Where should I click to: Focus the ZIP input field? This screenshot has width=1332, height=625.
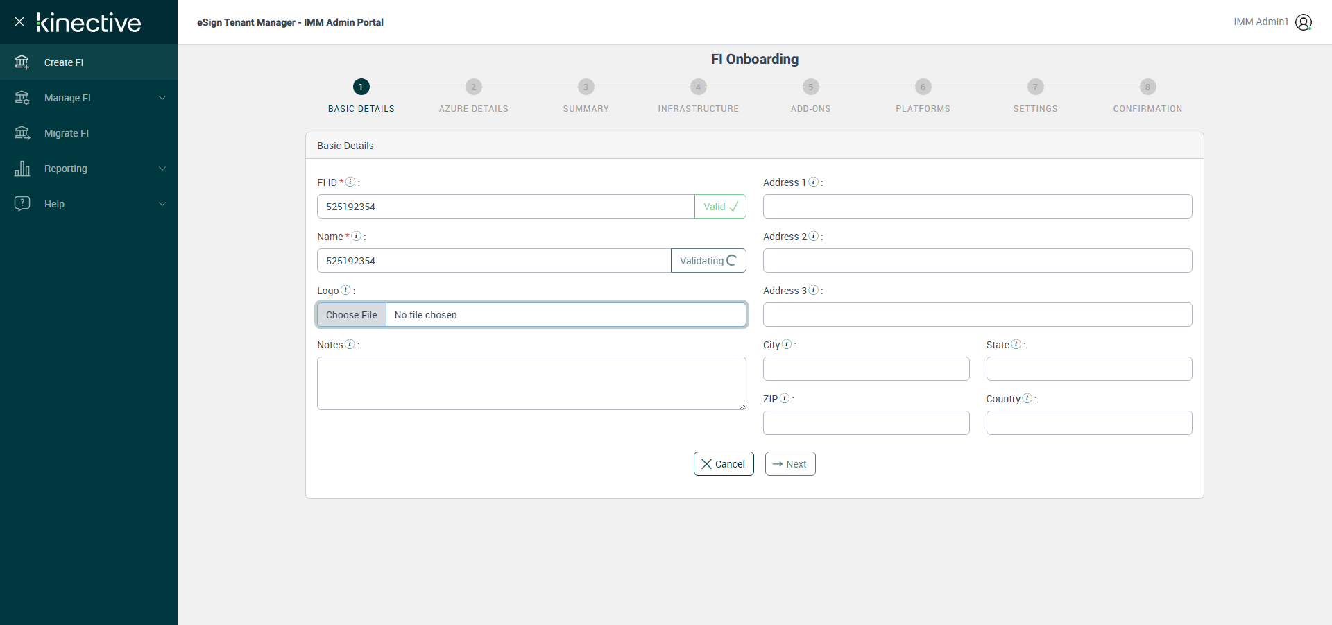[x=866, y=423]
